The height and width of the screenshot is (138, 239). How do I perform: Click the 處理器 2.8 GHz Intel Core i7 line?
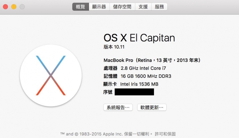pyautogui.click(x=135, y=68)
